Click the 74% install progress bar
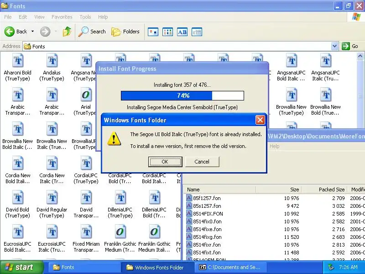The image size is (365, 274). (182, 95)
